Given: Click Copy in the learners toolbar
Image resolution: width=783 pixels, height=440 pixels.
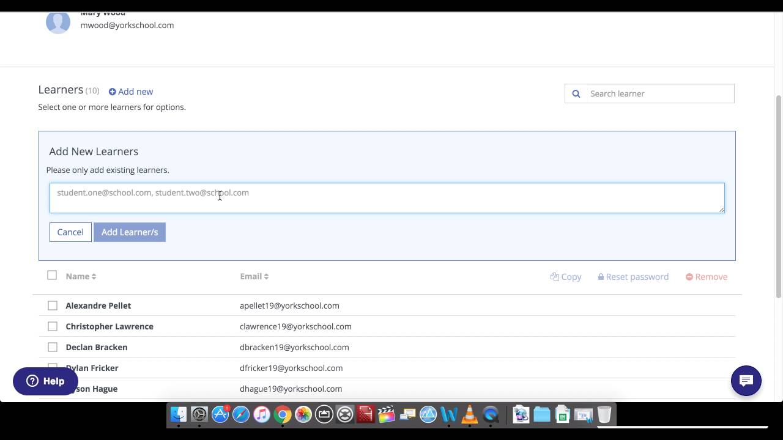Looking at the screenshot, I should tap(566, 277).
